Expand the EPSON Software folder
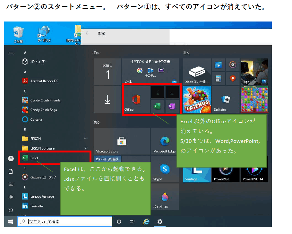Image resolution: width=292 pixels, height=234 pixels. pyautogui.click(x=54, y=148)
